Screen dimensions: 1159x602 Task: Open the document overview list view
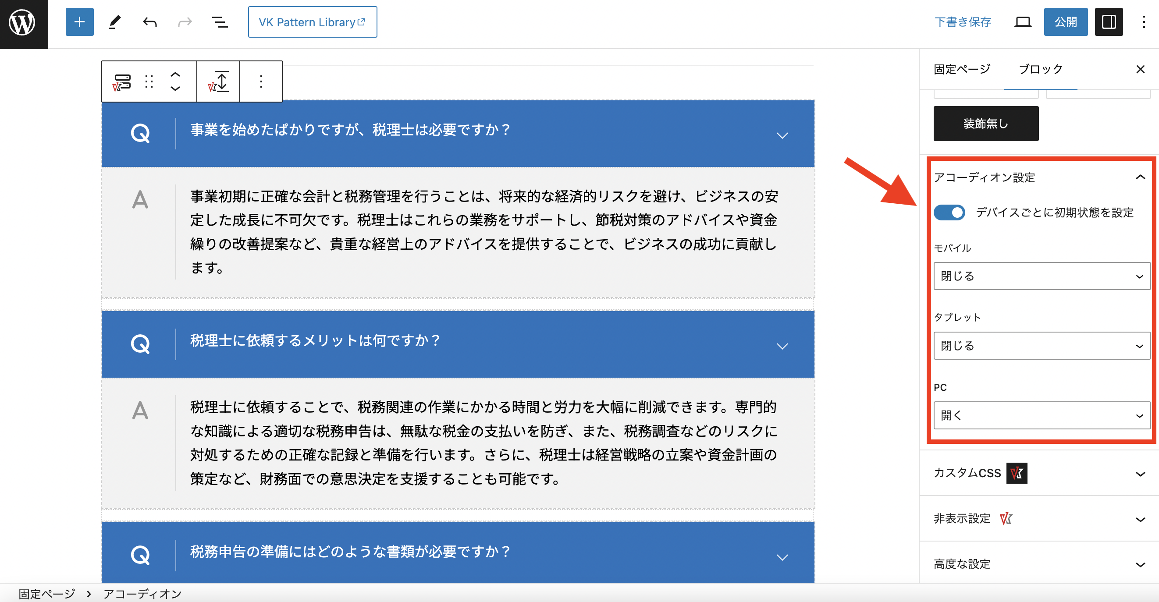(x=219, y=21)
